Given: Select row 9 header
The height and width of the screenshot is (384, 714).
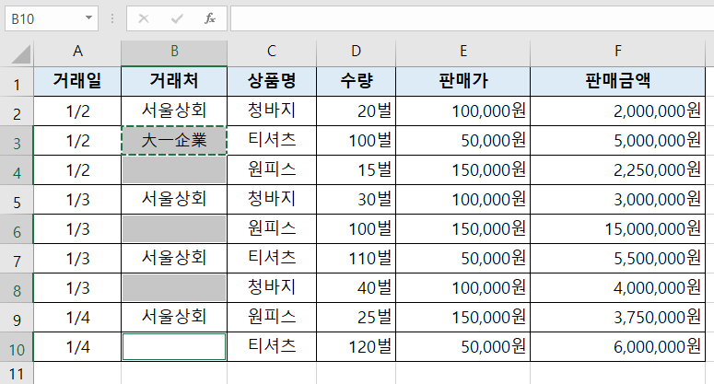Looking at the screenshot, I should (x=17, y=318).
